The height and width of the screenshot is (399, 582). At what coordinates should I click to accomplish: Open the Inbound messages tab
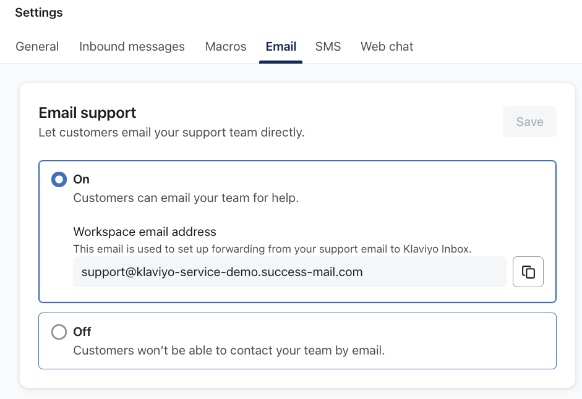(131, 46)
